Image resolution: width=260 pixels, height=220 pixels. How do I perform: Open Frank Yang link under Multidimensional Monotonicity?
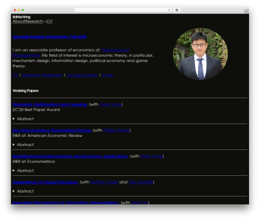(151, 156)
